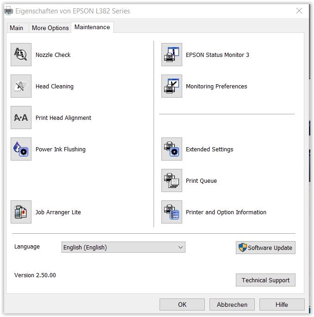
Task: Launch Power Ink Flushing icon
Action: pos(21,149)
